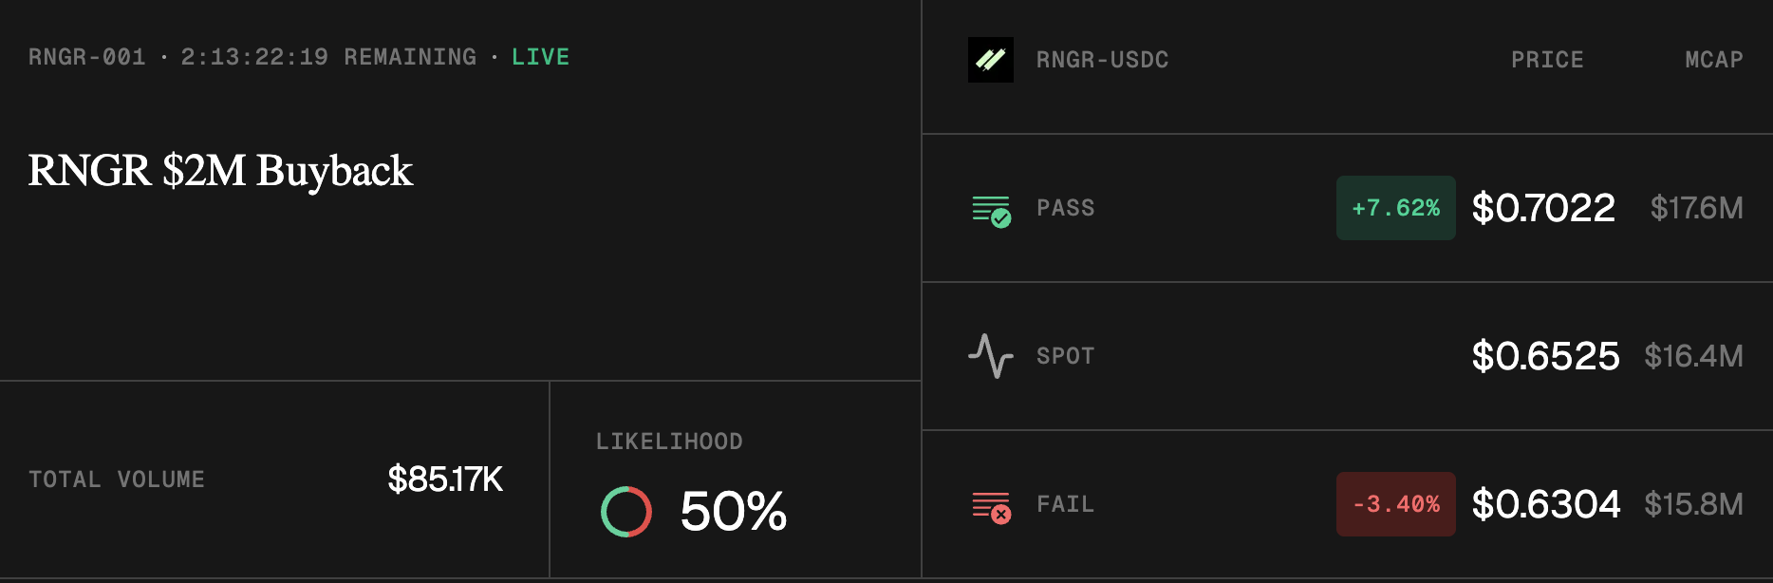Click the PRICE column header
Image resolution: width=1773 pixels, height=583 pixels.
tap(1547, 60)
